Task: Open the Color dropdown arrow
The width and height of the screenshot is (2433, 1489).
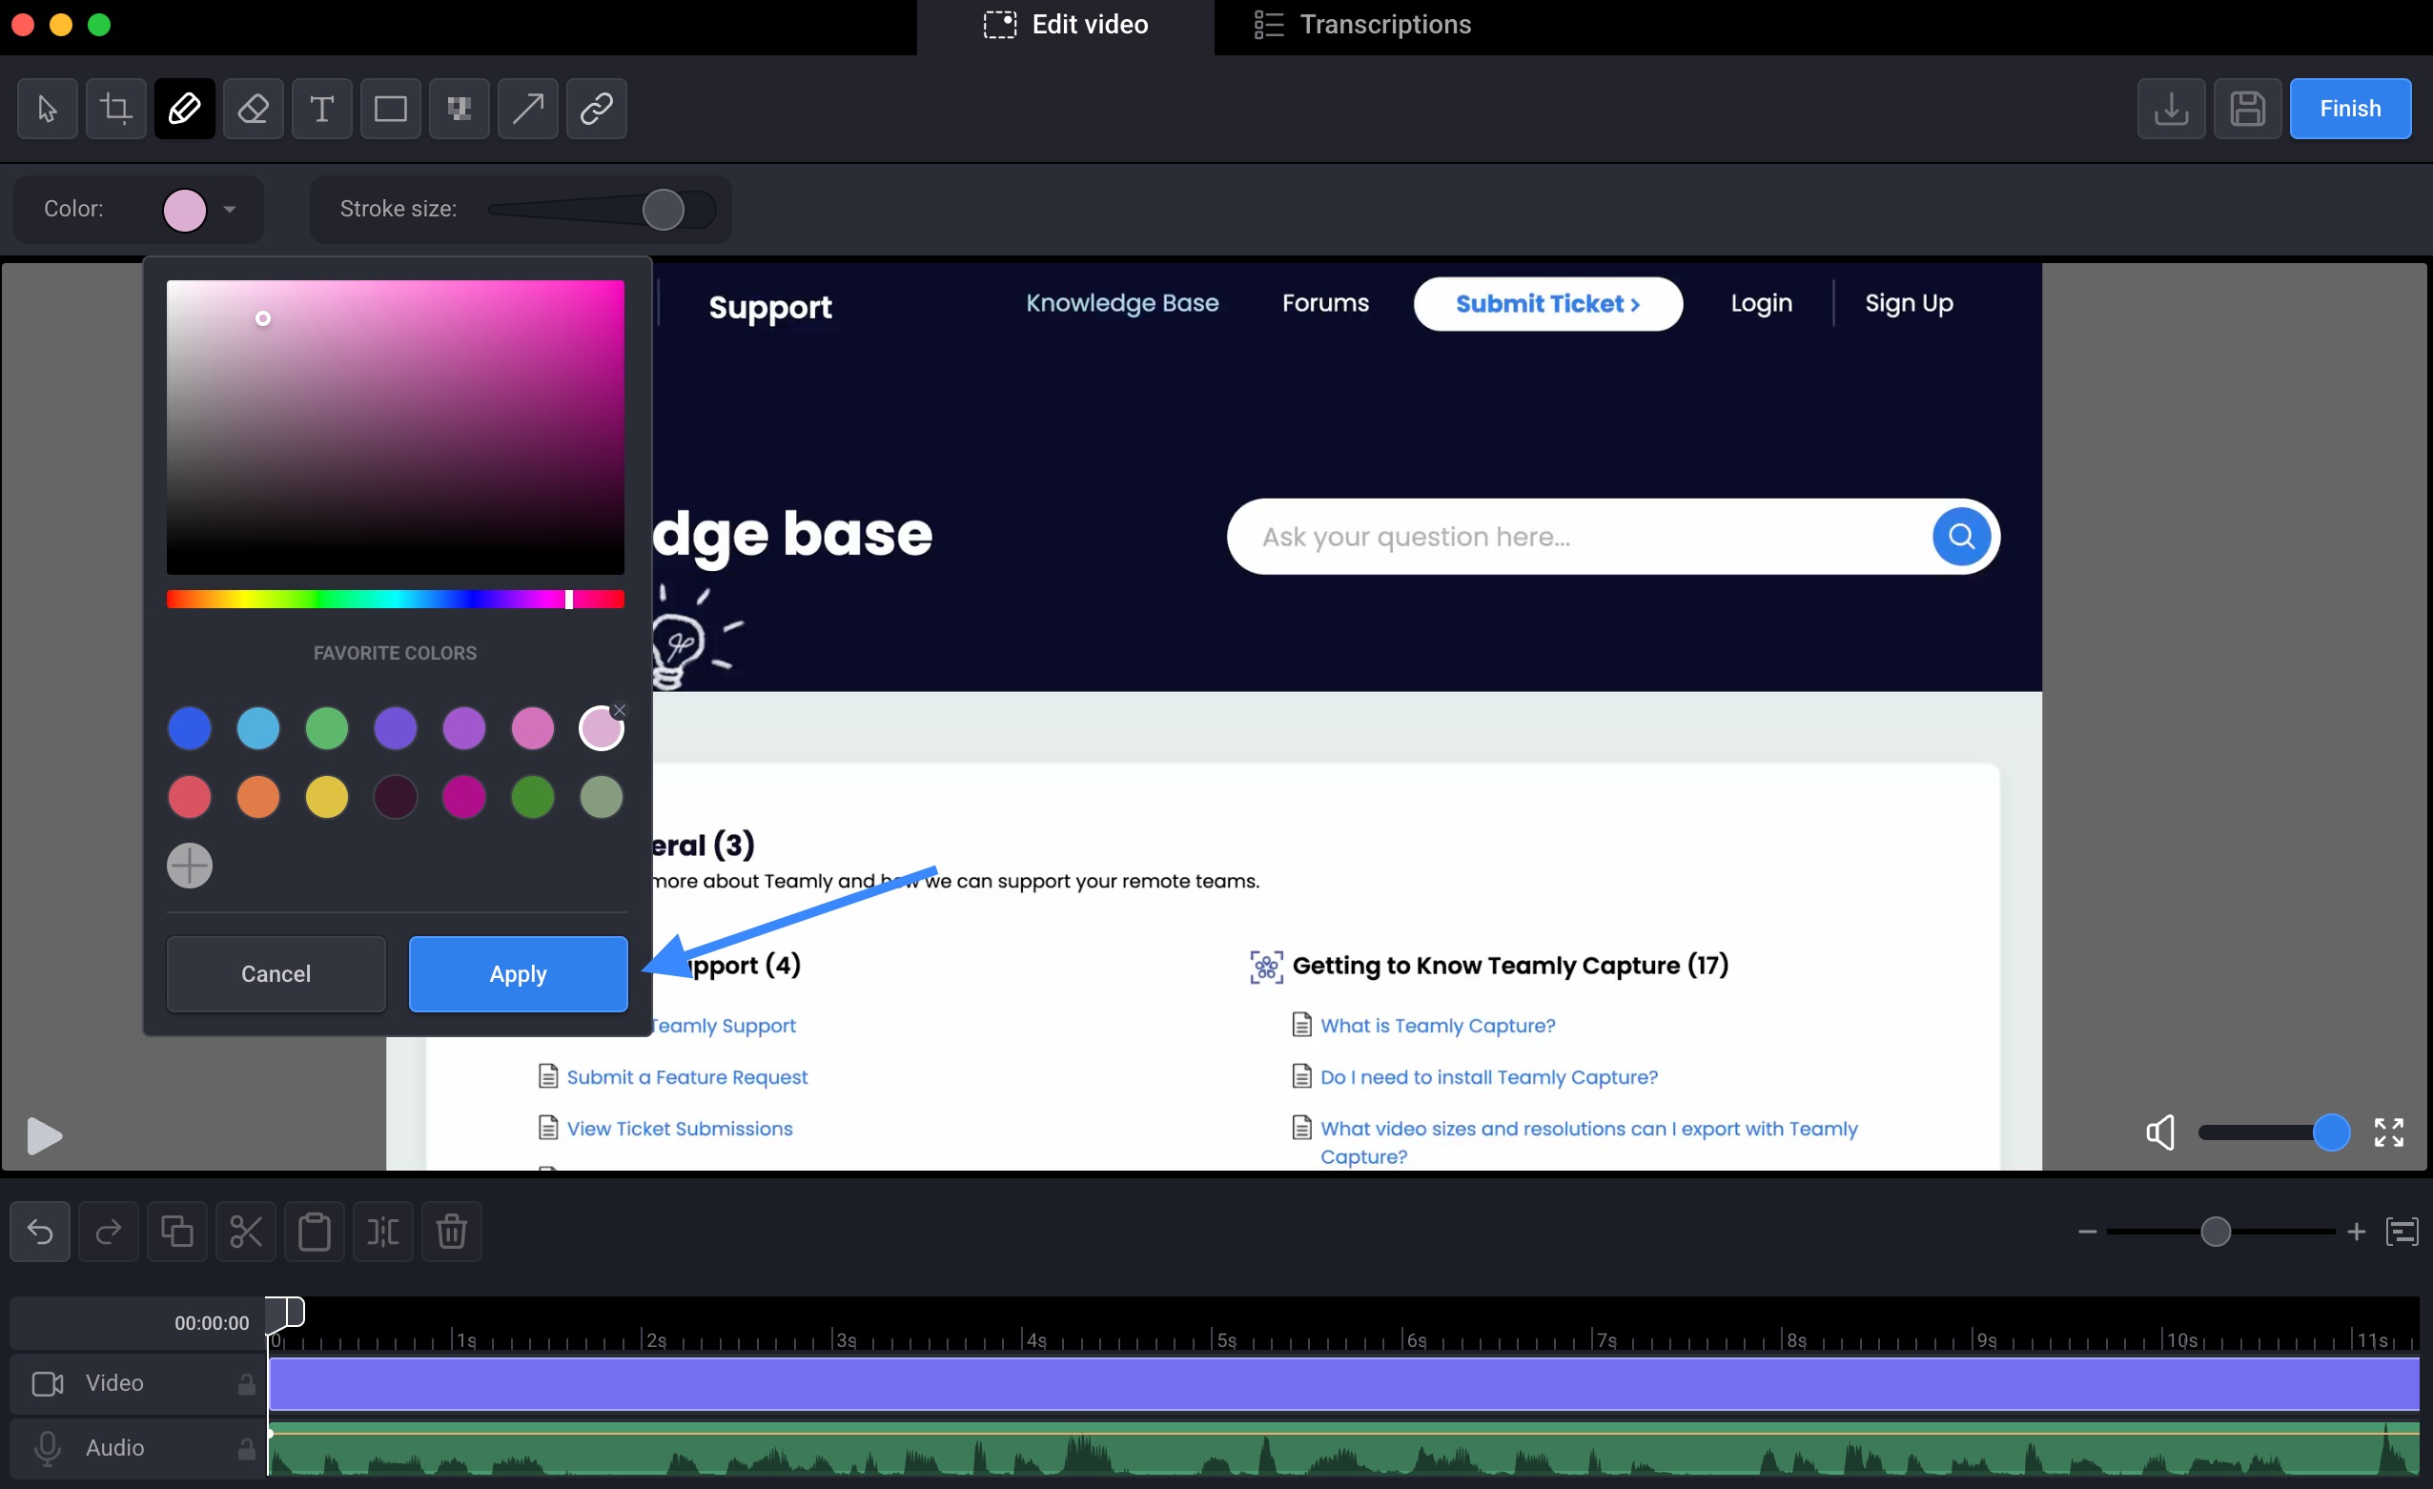Action: tap(230, 210)
